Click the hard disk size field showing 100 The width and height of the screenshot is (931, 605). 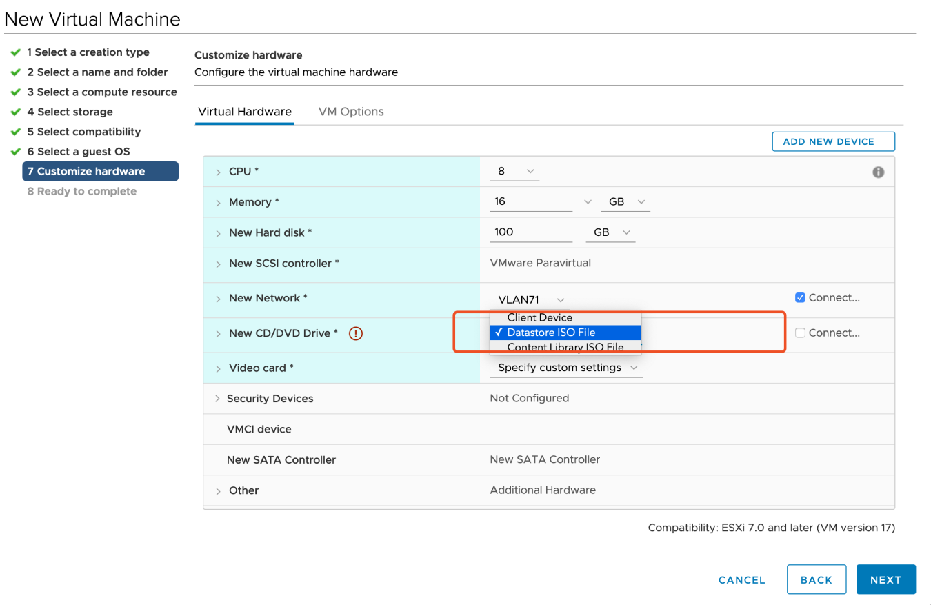pos(531,232)
